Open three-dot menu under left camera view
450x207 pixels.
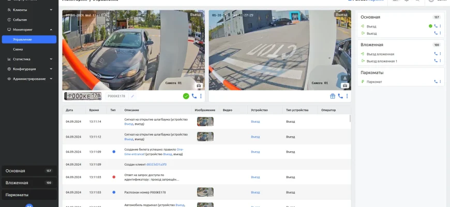(201, 96)
